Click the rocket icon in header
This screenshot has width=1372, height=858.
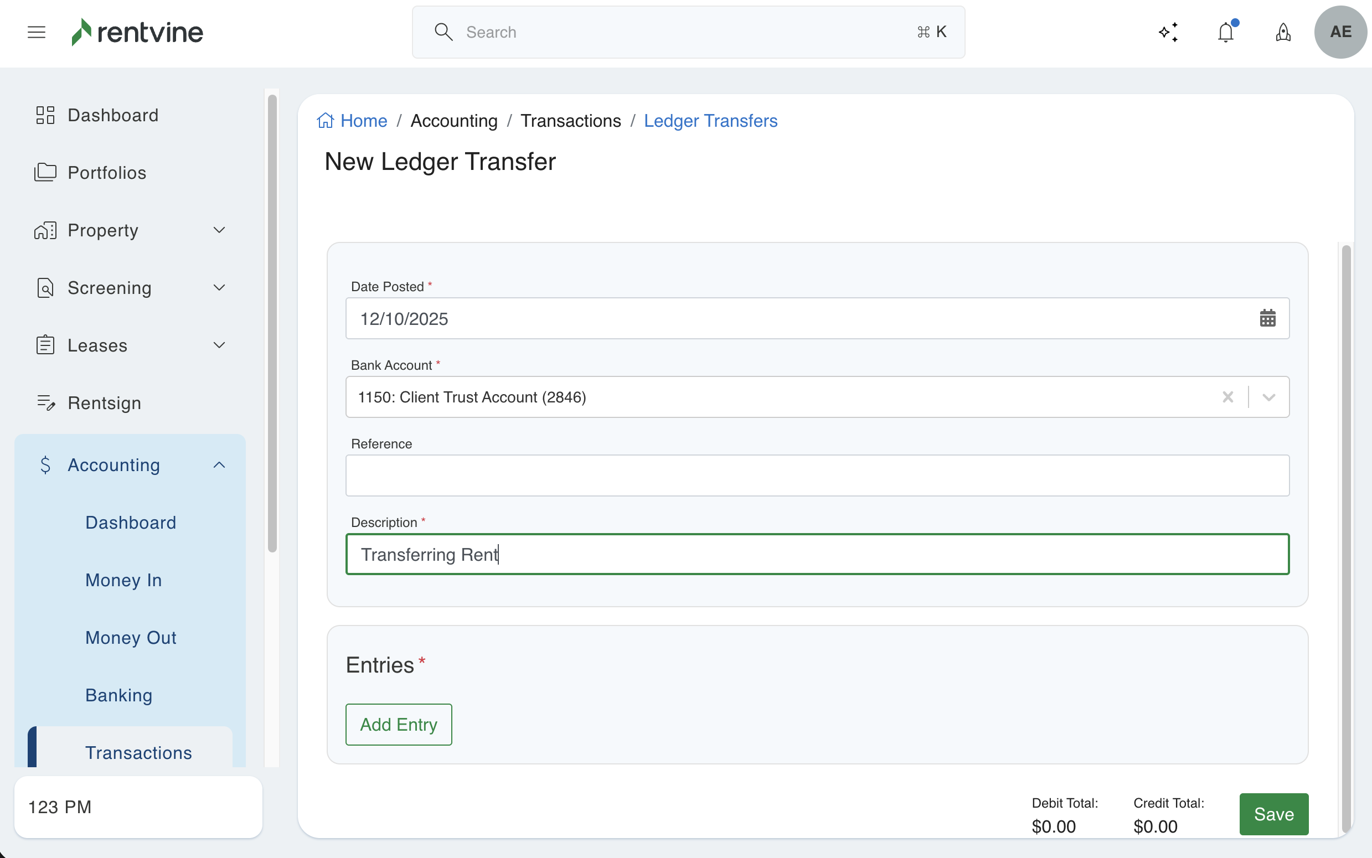pos(1283,32)
